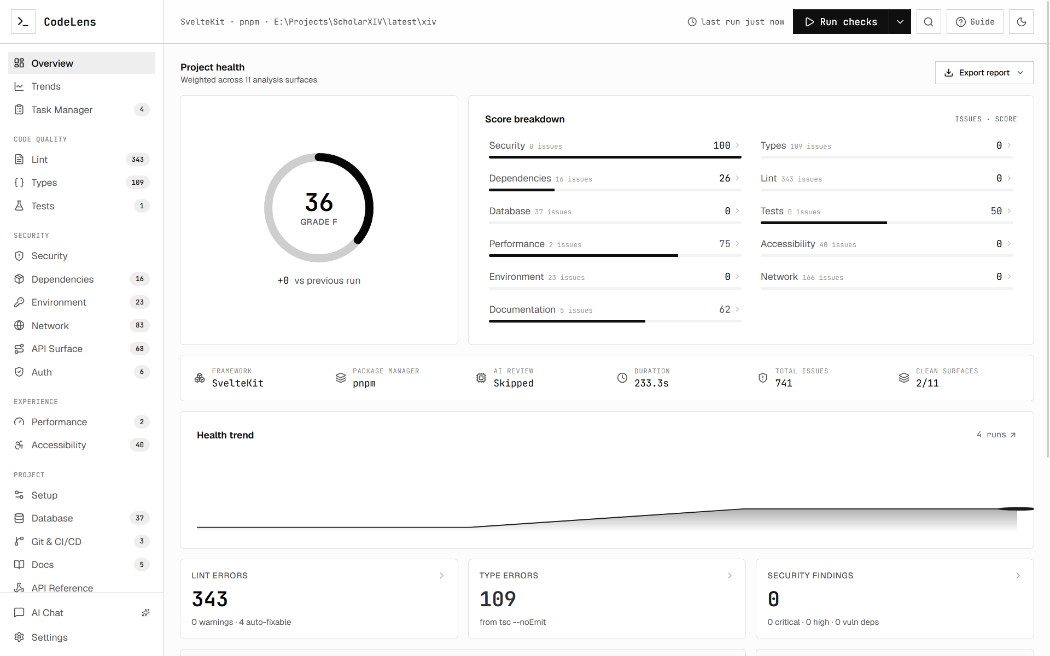Click the last run just now indicator
Image resolution: width=1050 pixels, height=656 pixels.
point(736,22)
